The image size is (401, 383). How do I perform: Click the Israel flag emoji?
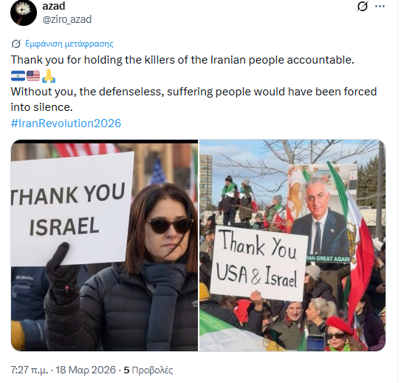click(x=18, y=76)
